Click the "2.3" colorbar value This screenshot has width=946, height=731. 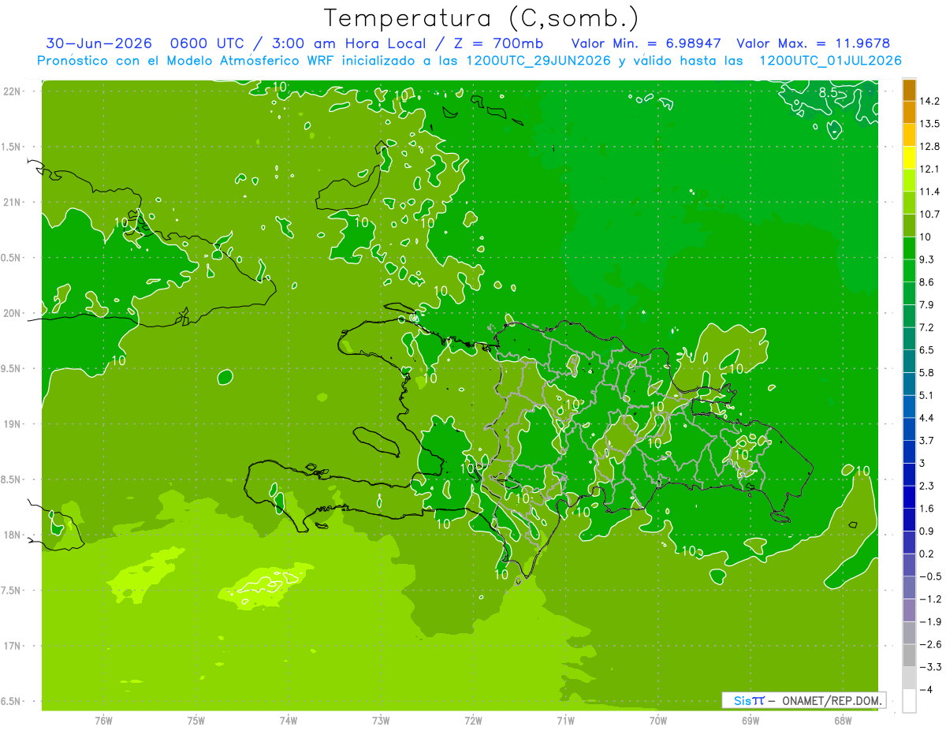[926, 486]
